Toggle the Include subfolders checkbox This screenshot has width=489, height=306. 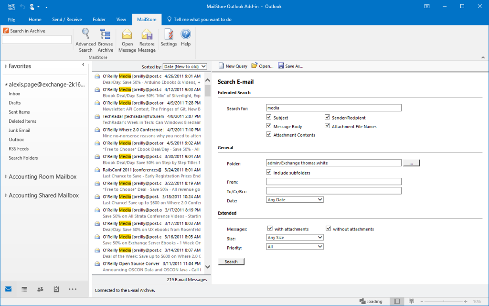269,173
